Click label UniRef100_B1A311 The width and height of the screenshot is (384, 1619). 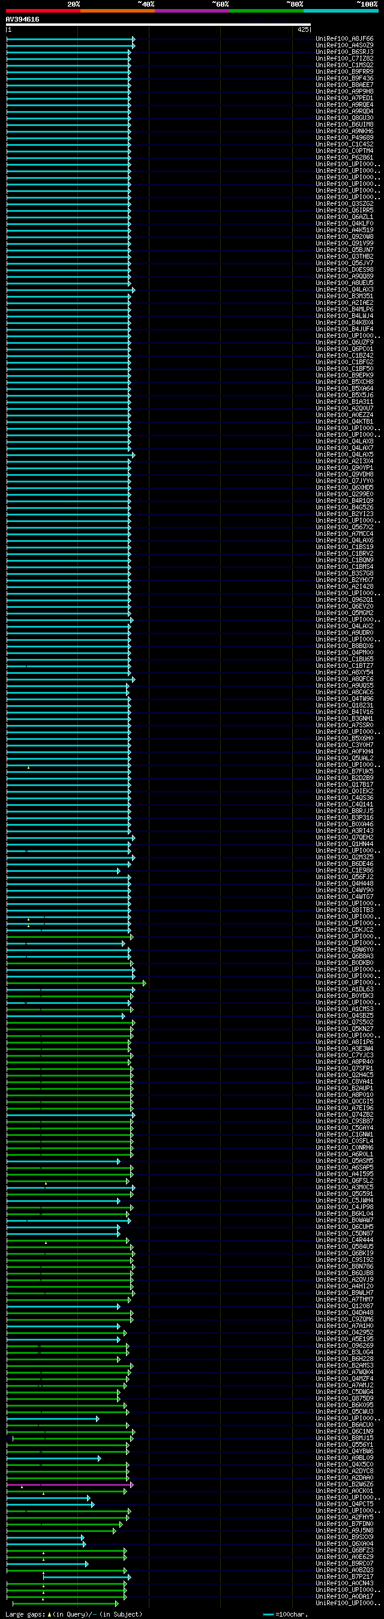coord(344,401)
